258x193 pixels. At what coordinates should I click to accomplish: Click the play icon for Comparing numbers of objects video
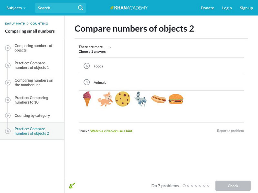[x=8, y=48]
